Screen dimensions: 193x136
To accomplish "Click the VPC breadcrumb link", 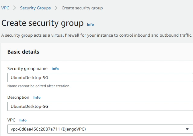I will (x=5, y=8).
